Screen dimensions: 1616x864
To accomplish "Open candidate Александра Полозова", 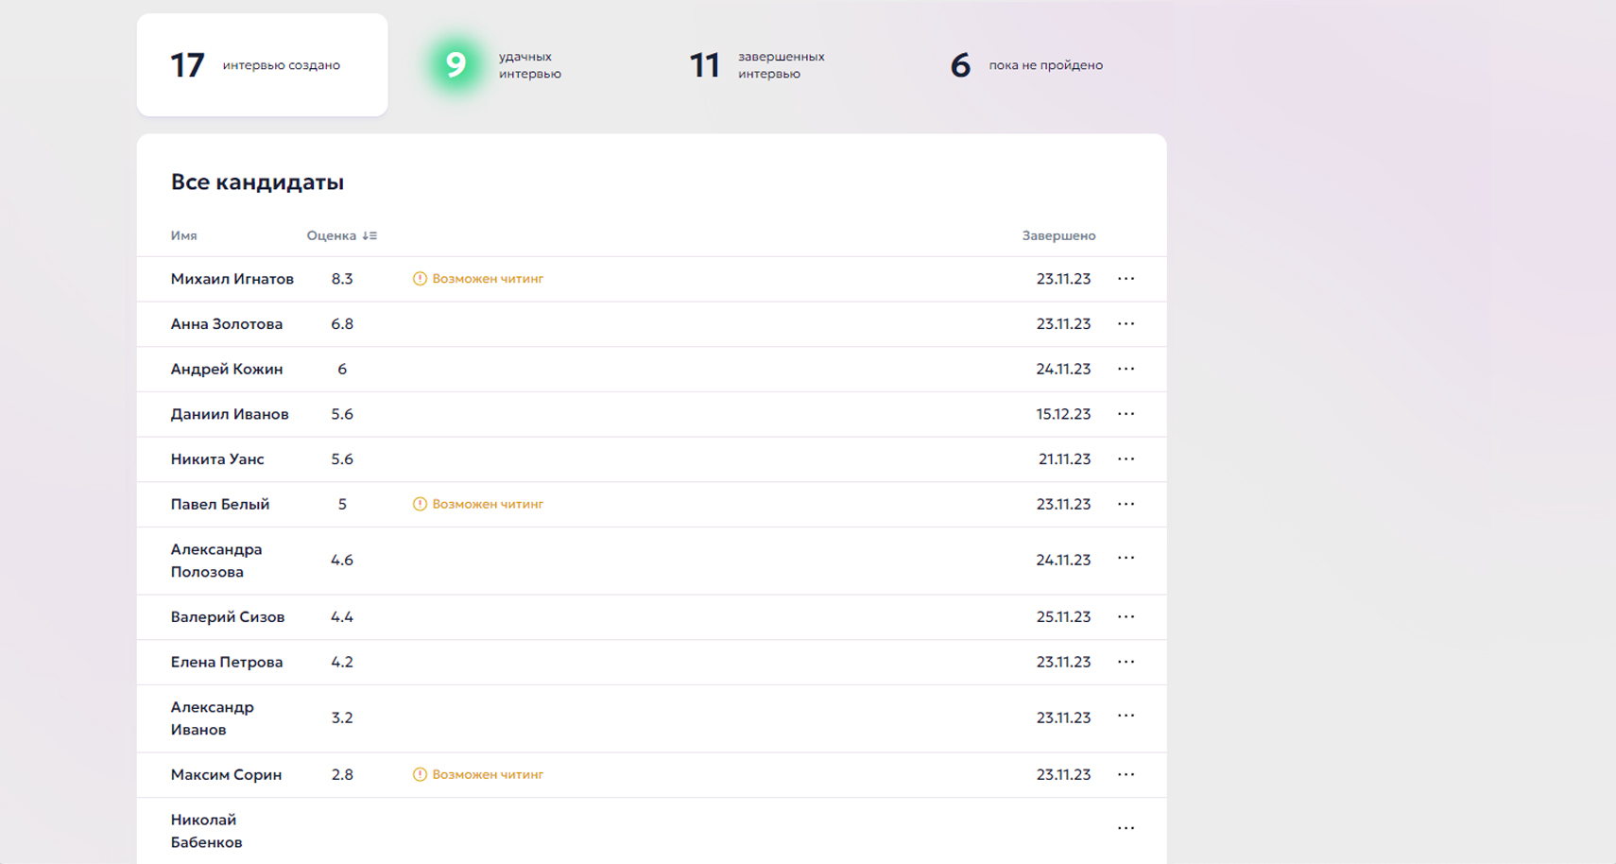I will [216, 561].
